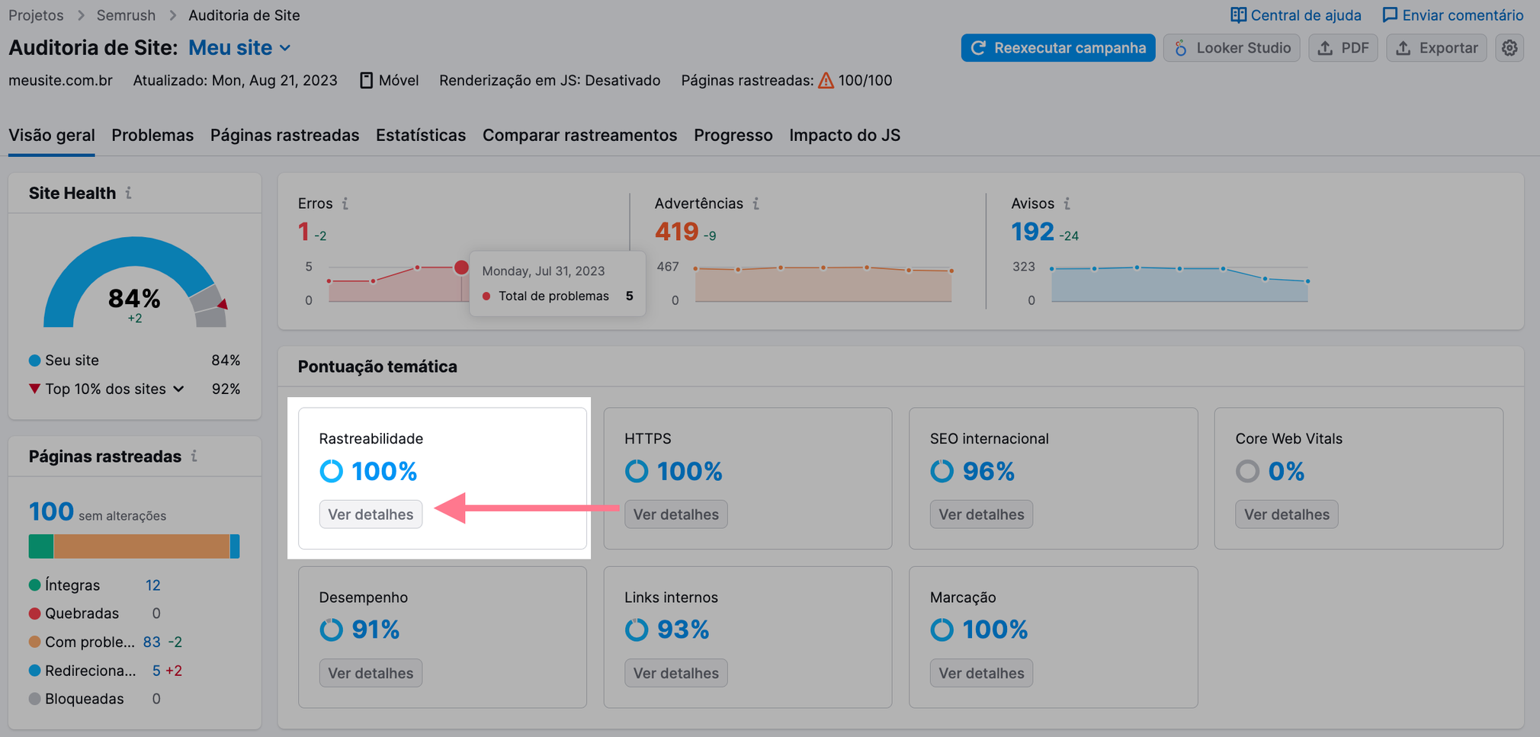Image resolution: width=1540 pixels, height=737 pixels.
Task: Click Ver detalhes under HTTPS
Action: pos(676,514)
